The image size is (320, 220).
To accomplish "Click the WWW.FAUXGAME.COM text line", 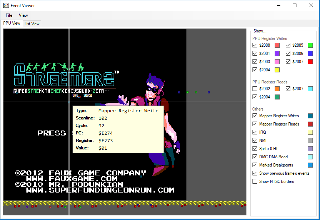I will click(72, 179).
